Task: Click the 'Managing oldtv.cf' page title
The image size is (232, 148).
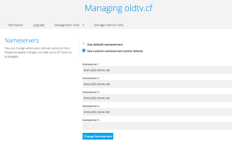Action: tap(119, 8)
